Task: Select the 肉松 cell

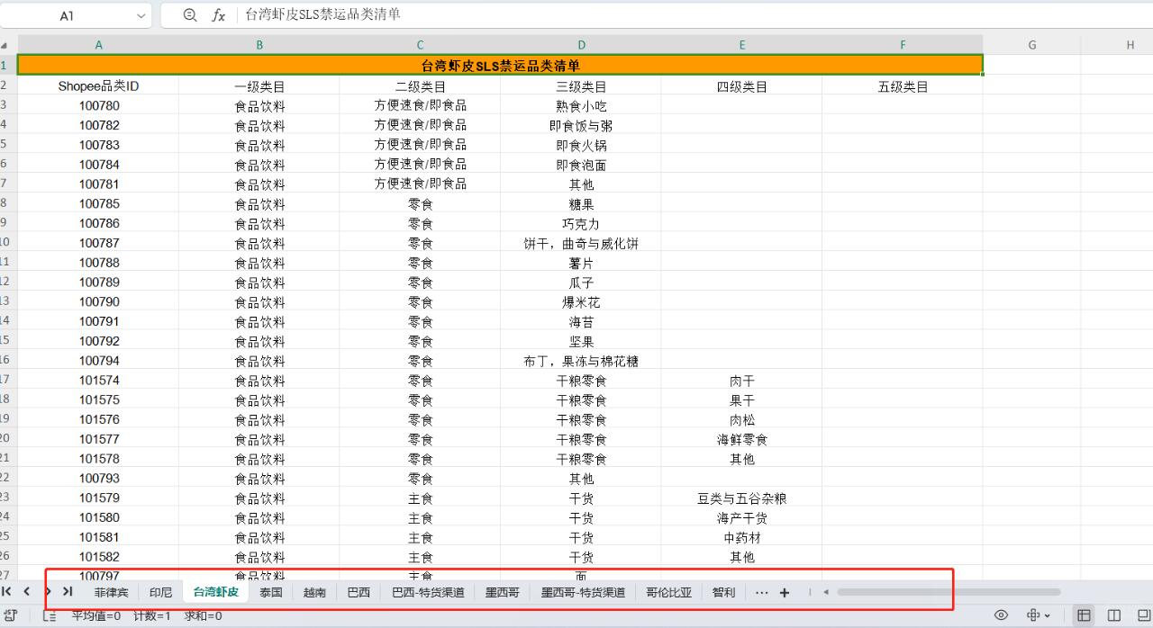Action: 742,420
